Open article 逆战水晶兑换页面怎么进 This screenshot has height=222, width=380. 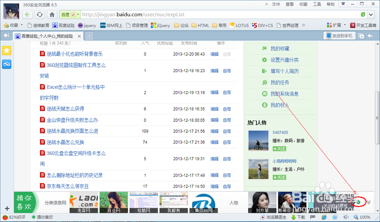point(73,131)
